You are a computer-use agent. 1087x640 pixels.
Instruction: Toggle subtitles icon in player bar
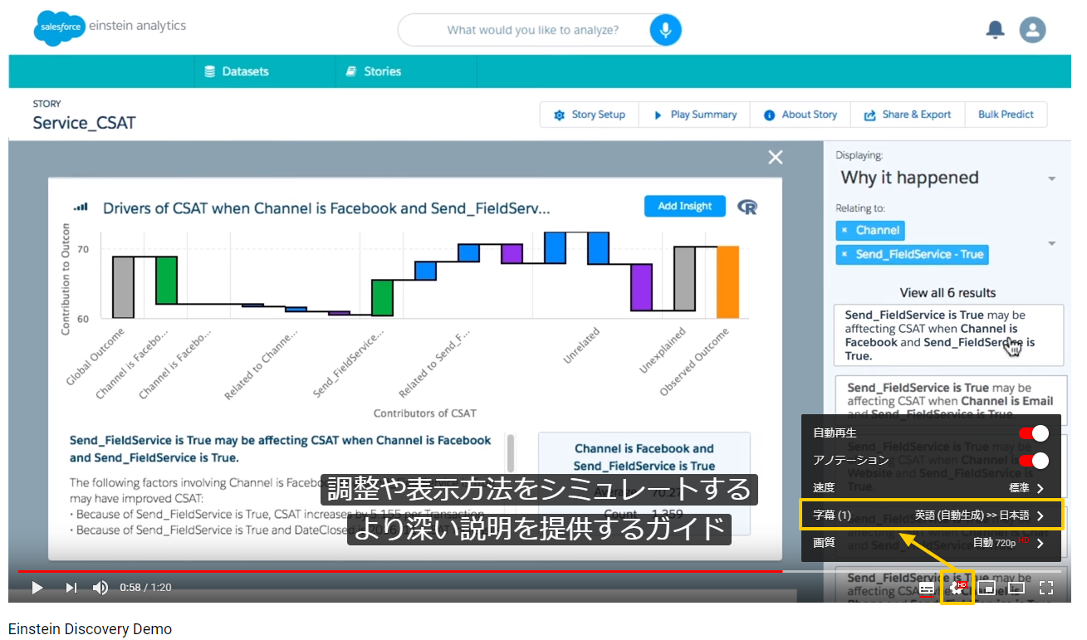(x=927, y=588)
